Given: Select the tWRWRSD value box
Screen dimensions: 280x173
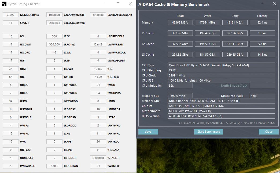Looking at the screenshot, I should pos(54,93).
